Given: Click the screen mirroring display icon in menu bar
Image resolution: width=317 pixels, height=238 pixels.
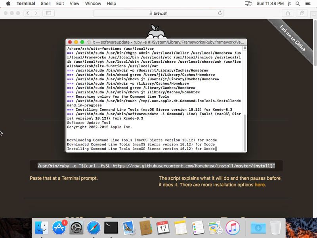Looking at the screenshot, I should (248, 4).
